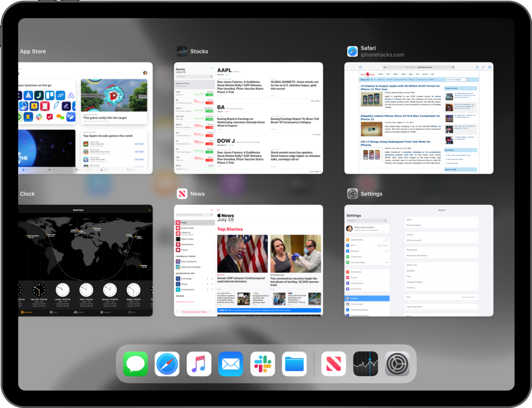Launch Slack from the dock

(262, 363)
